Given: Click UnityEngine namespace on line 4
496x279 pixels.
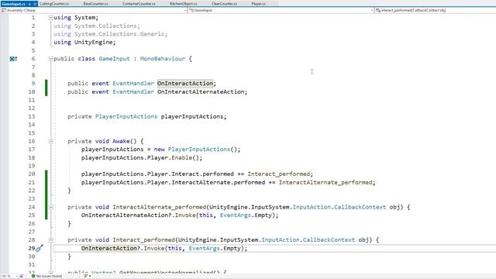Looking at the screenshot, I should tap(93, 43).
